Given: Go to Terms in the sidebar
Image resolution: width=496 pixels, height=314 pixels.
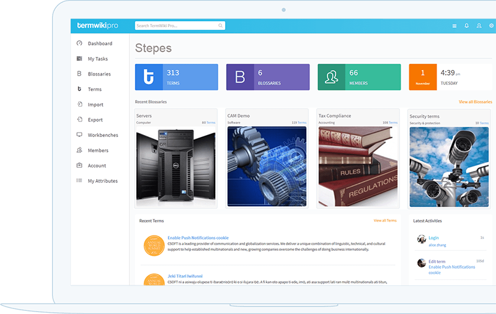Looking at the screenshot, I should (95, 89).
